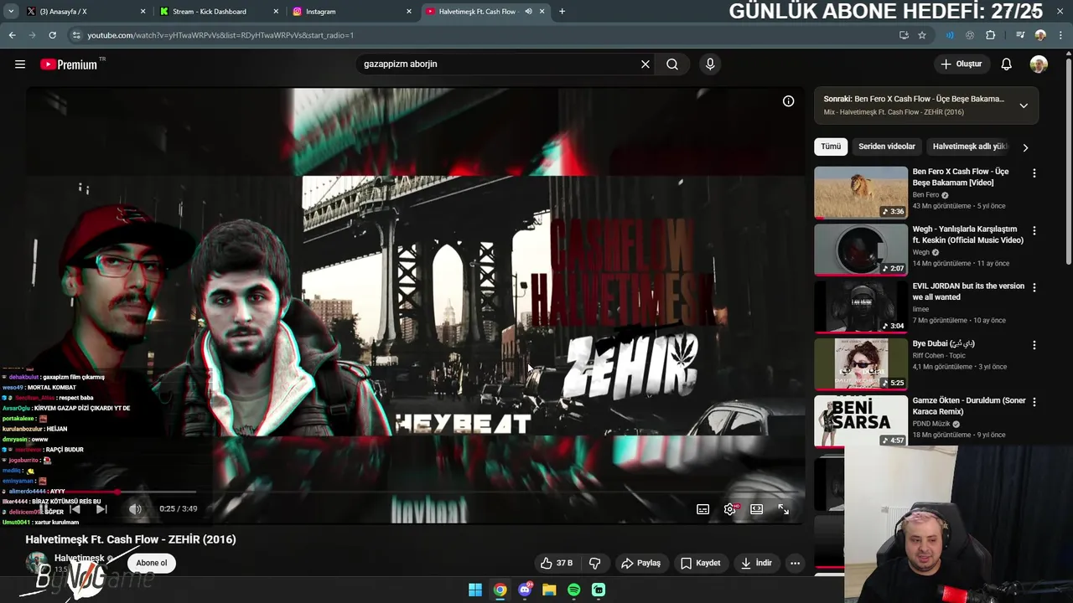
Task: Show video info card icon
Action: [x=789, y=101]
